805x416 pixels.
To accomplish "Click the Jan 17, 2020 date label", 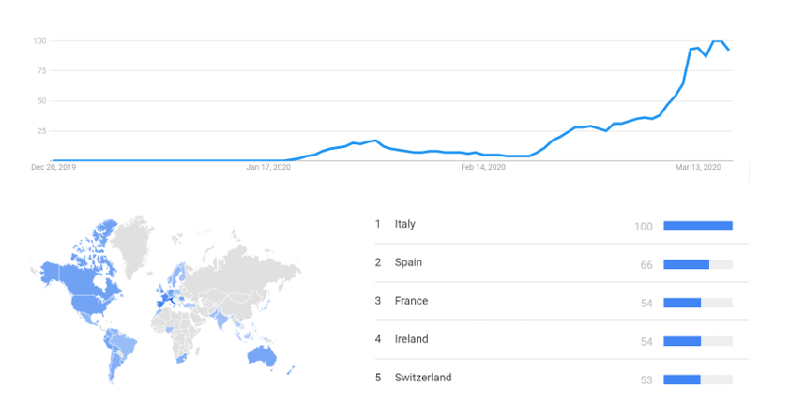I will coord(268,168).
